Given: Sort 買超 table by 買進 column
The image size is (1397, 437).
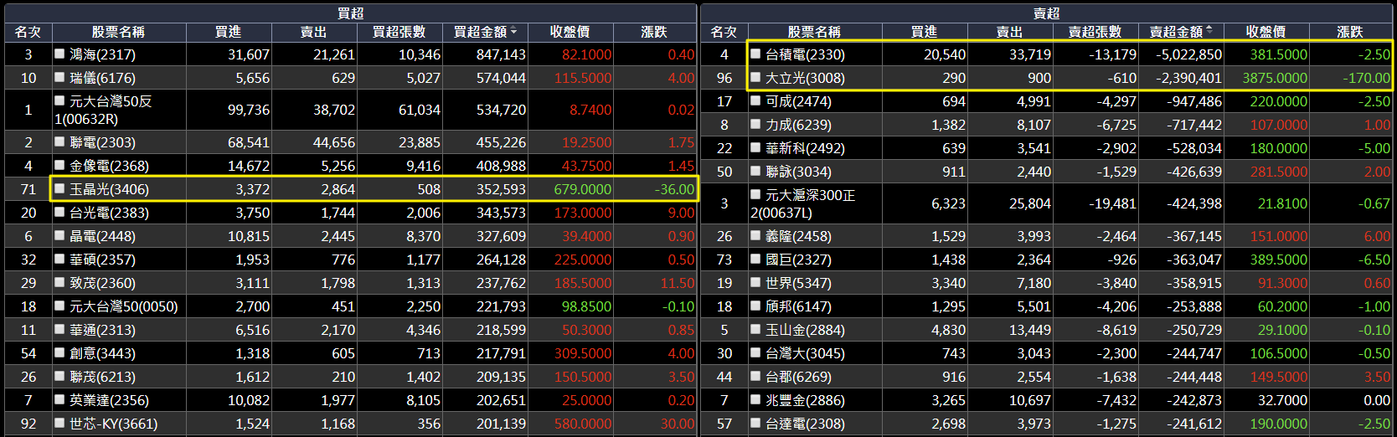Looking at the screenshot, I should tap(229, 32).
